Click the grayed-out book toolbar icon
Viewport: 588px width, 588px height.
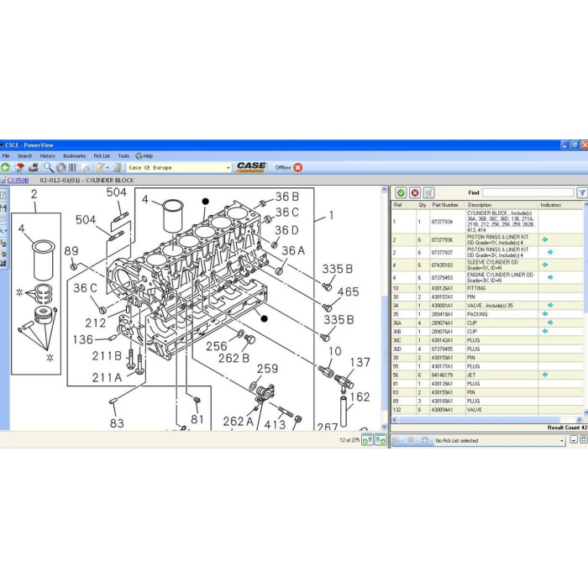pyautogui.click(x=118, y=168)
